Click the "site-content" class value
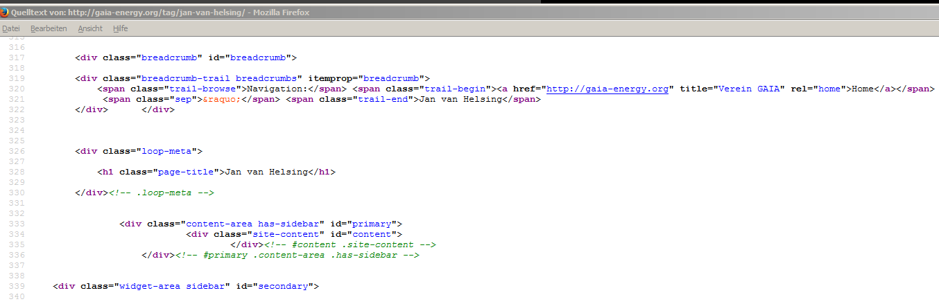The image size is (939, 304). (x=286, y=234)
